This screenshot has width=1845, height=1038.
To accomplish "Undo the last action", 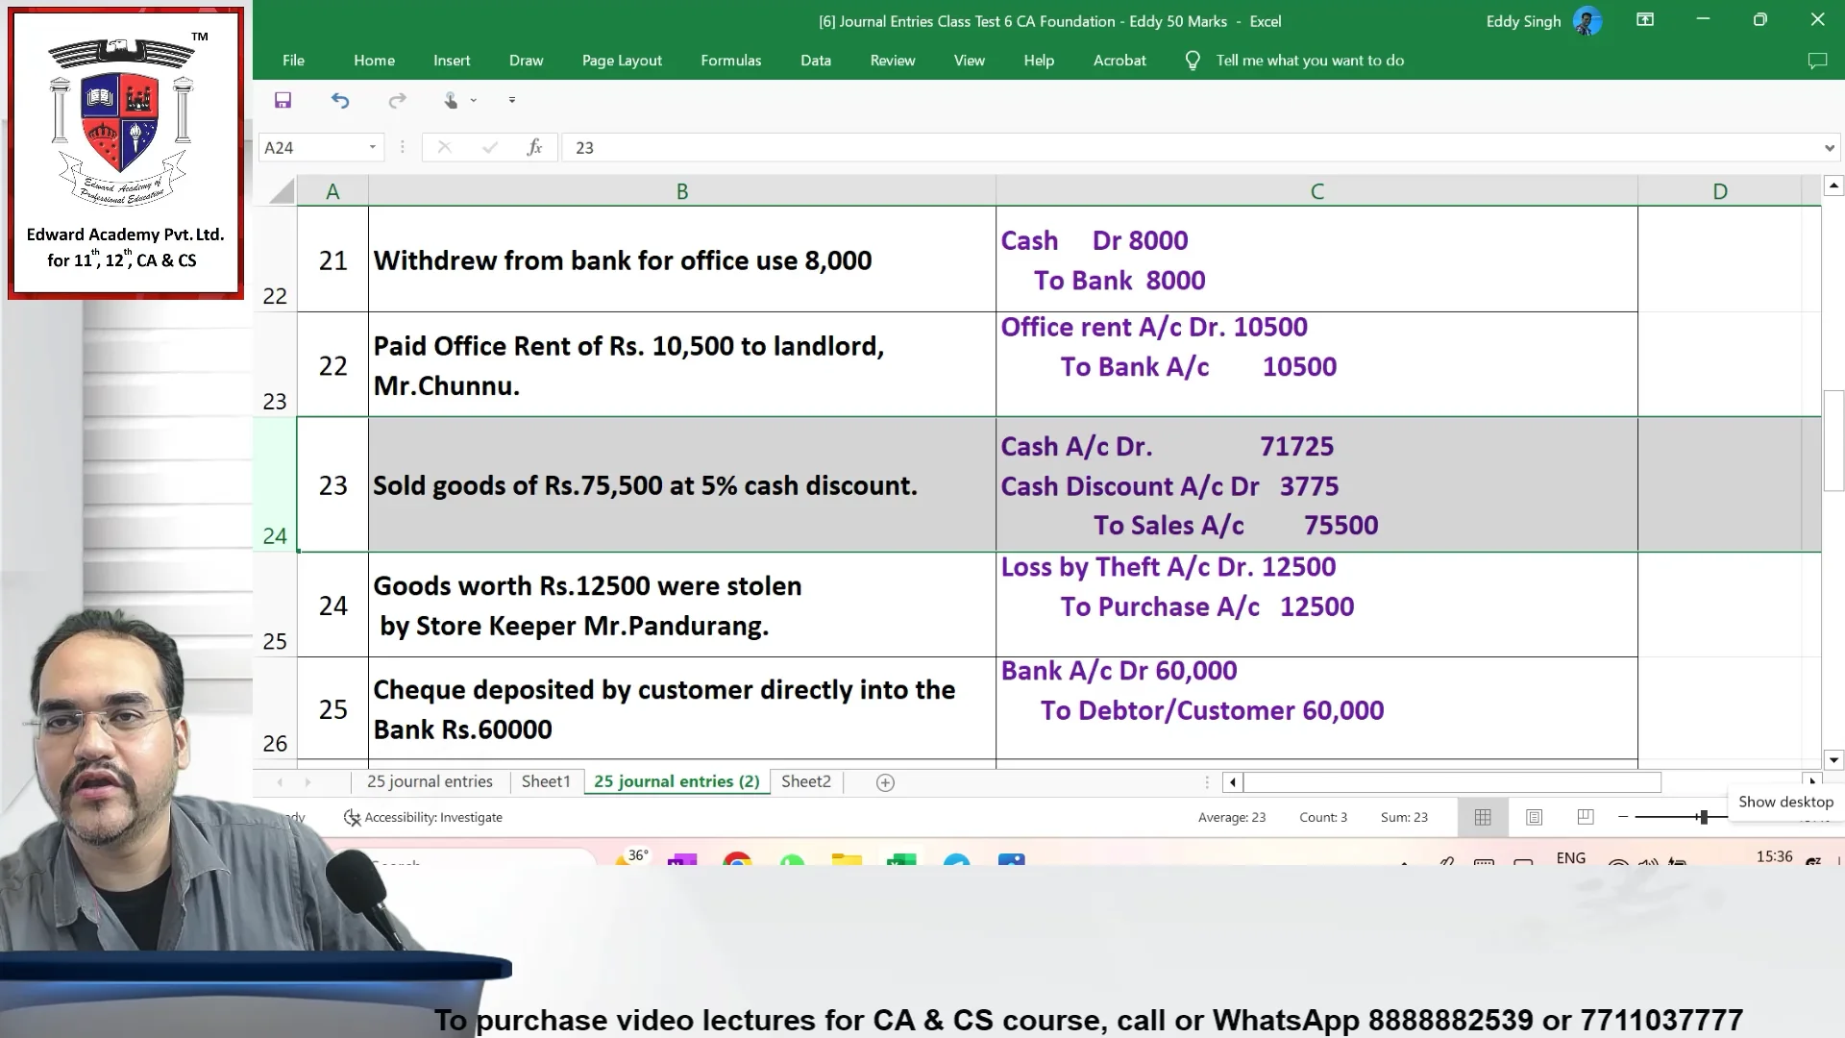I will click(x=340, y=100).
